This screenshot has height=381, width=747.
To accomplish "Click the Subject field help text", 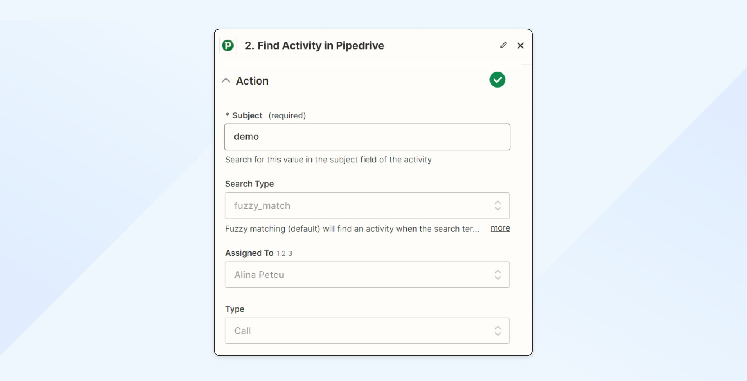I will click(x=329, y=160).
